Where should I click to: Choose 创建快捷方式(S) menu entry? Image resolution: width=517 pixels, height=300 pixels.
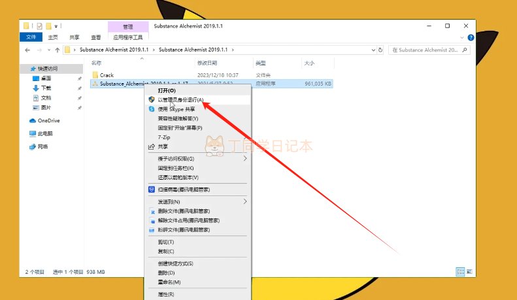click(x=198, y=263)
